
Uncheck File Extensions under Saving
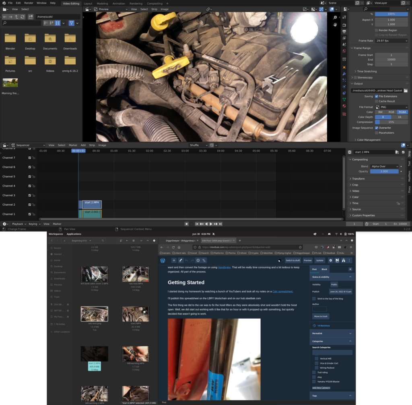pos(377,96)
